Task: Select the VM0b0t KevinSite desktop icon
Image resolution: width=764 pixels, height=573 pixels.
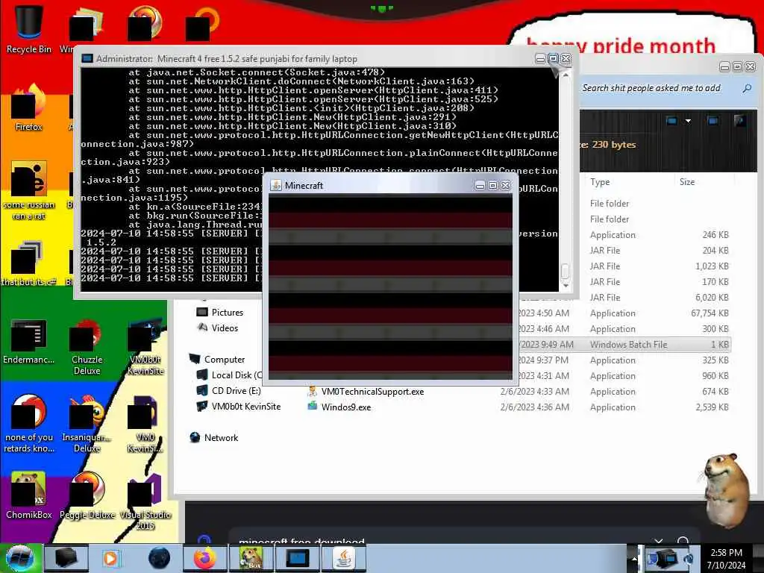Action: [x=145, y=346]
